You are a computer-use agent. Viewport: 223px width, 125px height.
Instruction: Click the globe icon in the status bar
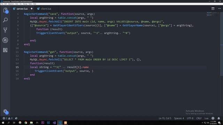[x=16, y=118]
